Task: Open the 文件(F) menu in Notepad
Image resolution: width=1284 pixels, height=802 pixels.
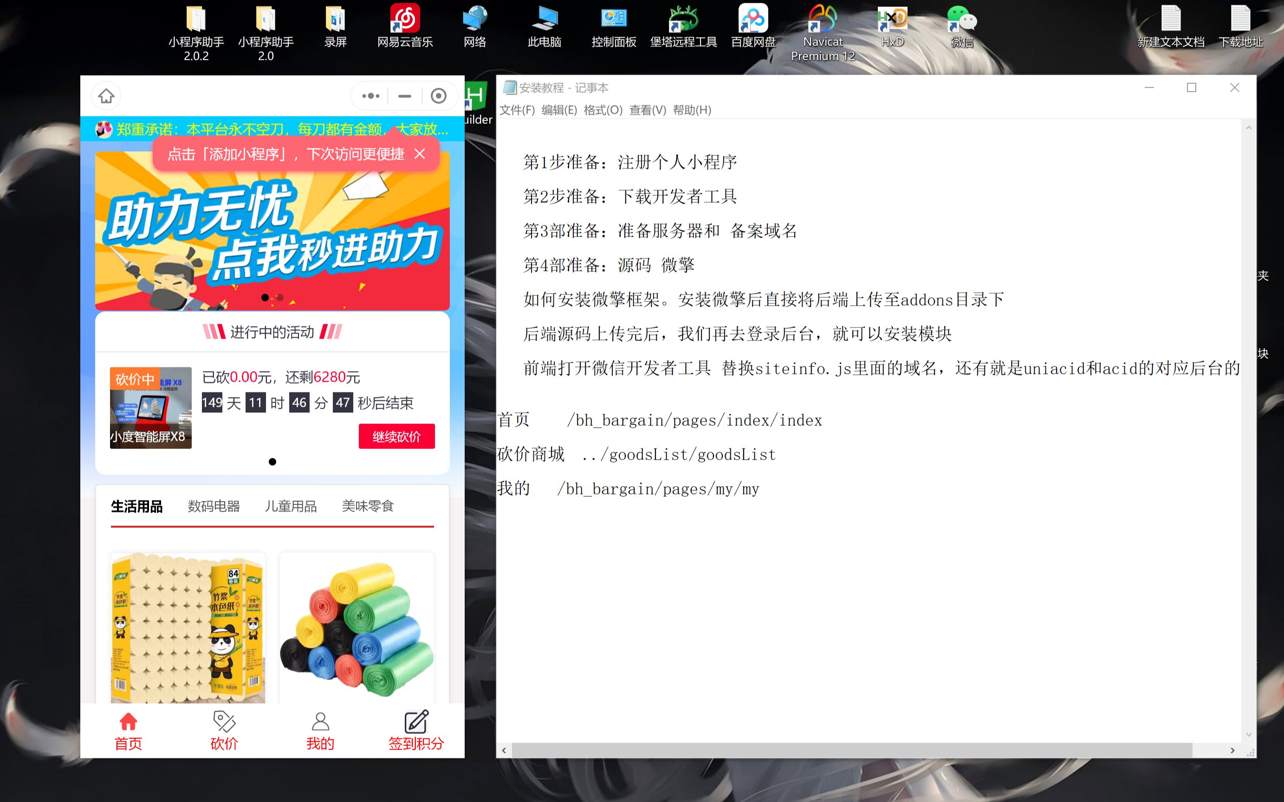Action: [517, 110]
